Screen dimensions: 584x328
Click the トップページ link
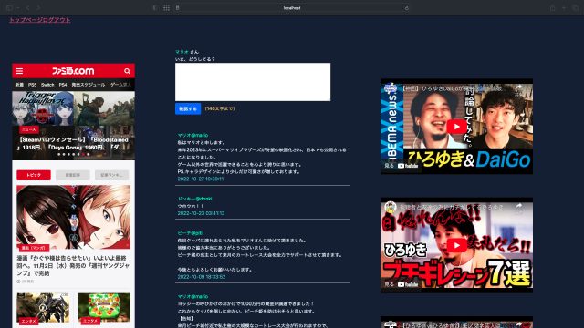tap(25, 20)
